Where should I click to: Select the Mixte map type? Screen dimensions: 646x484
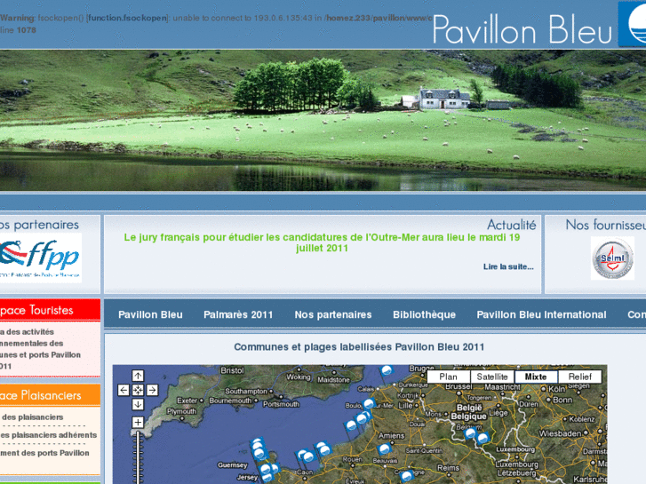536,377
